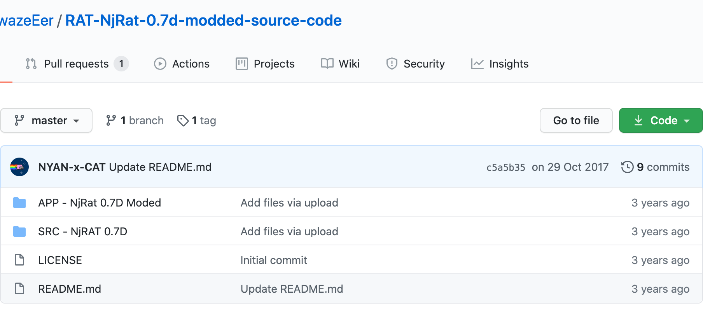This screenshot has height=309, width=703.
Task: Click 3 years ago for SRC - NjRAT 0.7D row
Action: [x=660, y=231]
